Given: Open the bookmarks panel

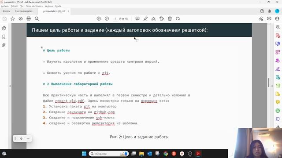Looking at the screenshot, I should pos(4,37).
